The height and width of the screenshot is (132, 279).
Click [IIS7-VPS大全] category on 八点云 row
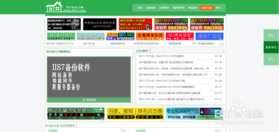click(147, 99)
